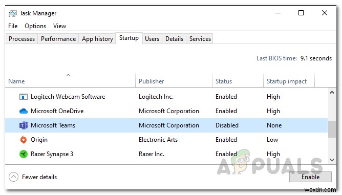This screenshot has height=195, width=342.
Task: Click Microsoft Corporation publisher in Teams row
Action: [169, 125]
